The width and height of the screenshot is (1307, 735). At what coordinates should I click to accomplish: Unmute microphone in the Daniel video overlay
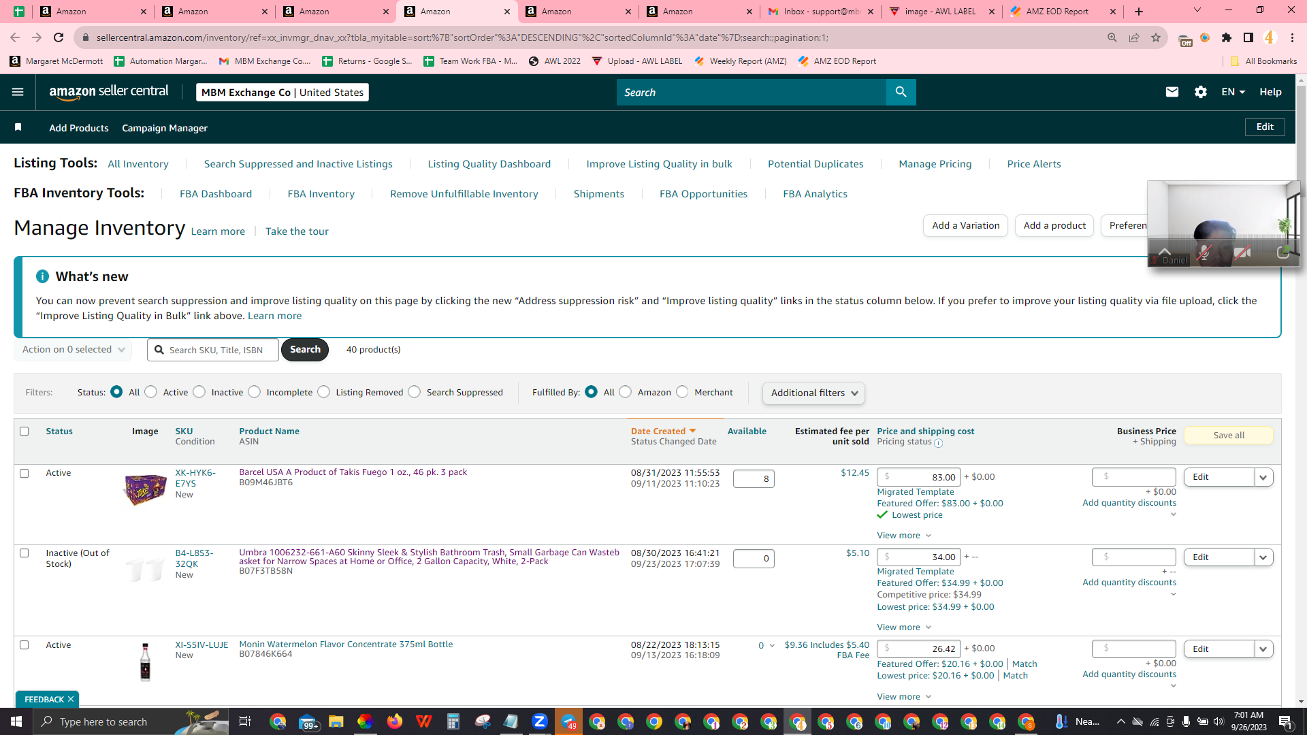pos(1204,253)
